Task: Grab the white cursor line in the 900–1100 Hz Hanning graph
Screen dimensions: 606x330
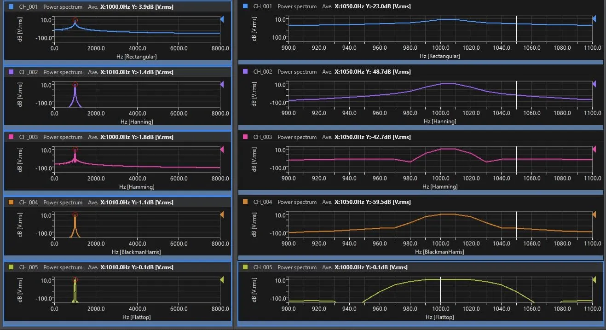Action: click(516, 94)
